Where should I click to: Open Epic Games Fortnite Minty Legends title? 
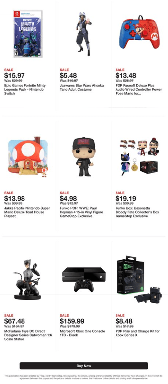point(25,89)
